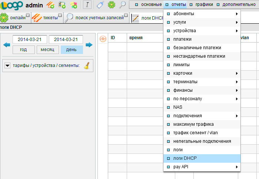Expand the тарифы / устройства / сегменты dropdown

(7, 65)
